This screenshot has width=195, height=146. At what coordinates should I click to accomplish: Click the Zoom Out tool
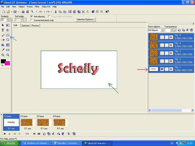(8, 55)
